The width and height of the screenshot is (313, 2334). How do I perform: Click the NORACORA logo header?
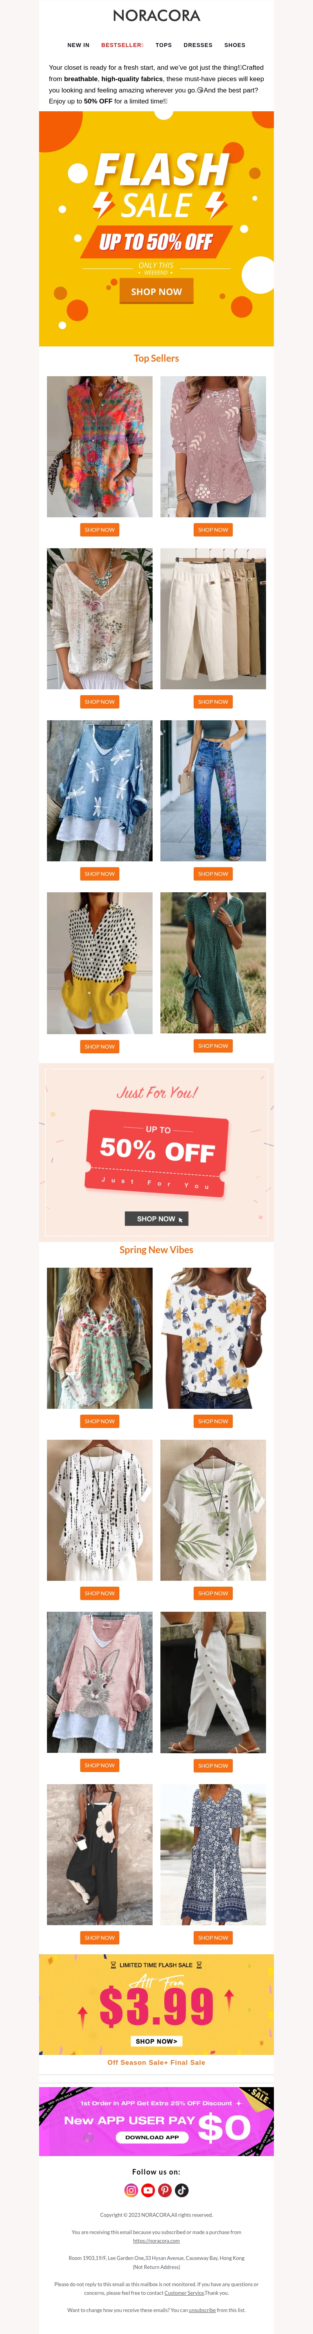[156, 15]
